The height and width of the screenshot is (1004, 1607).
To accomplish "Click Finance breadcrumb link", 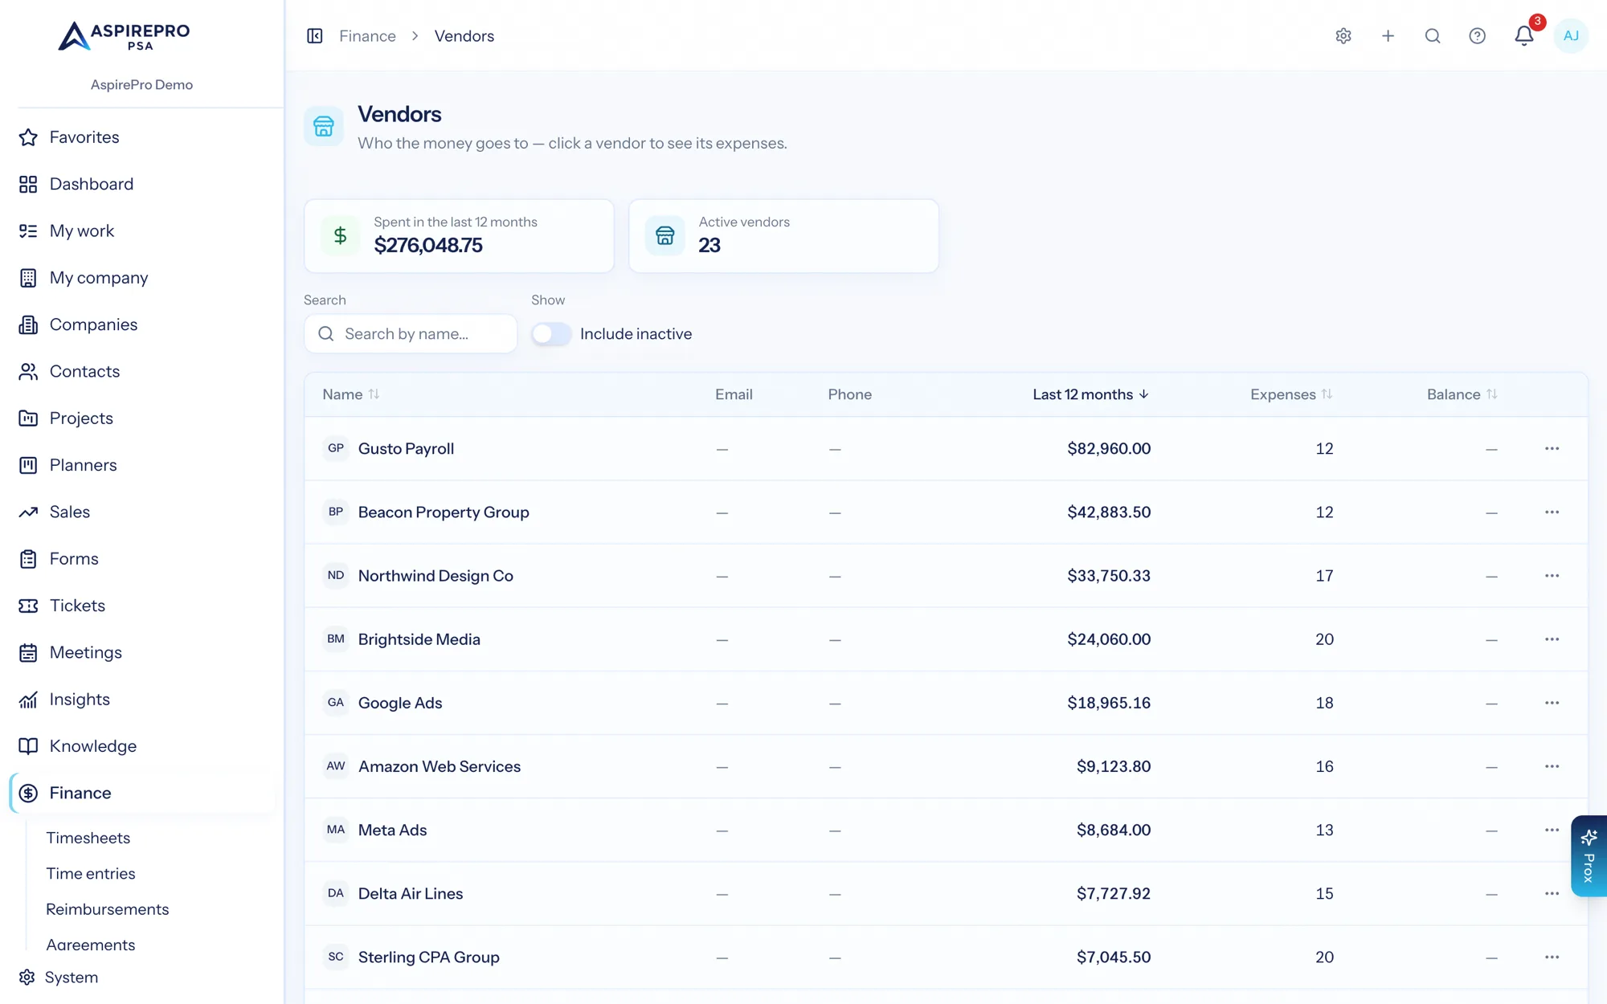I will pos(367,36).
